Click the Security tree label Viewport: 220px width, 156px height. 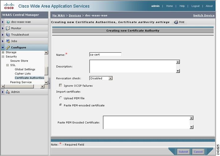11,57
